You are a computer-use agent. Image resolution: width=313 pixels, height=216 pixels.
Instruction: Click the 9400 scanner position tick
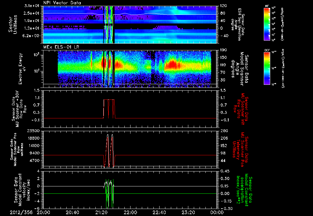point(35,153)
